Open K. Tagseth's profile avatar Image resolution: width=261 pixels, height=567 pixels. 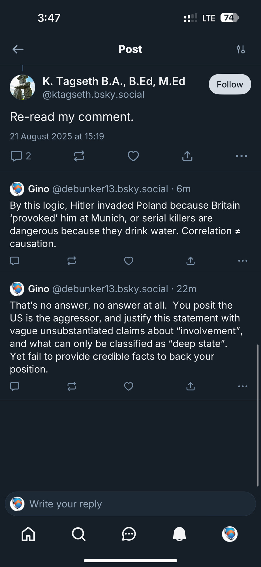click(22, 87)
